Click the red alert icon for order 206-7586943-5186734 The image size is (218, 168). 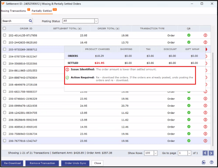tap(205, 134)
